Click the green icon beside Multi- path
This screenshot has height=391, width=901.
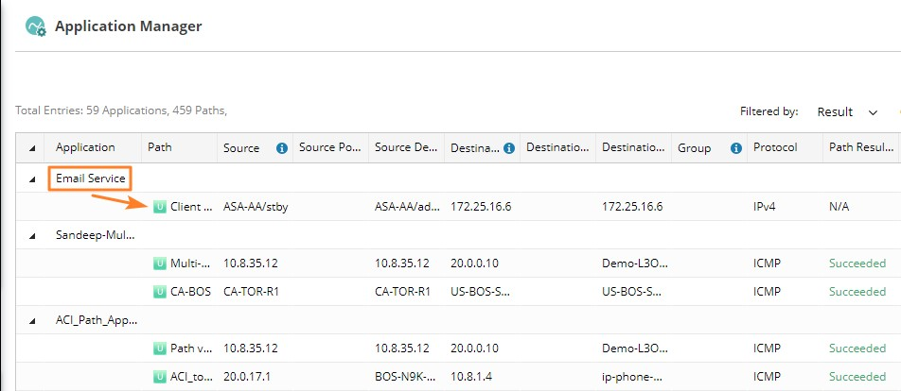[159, 263]
